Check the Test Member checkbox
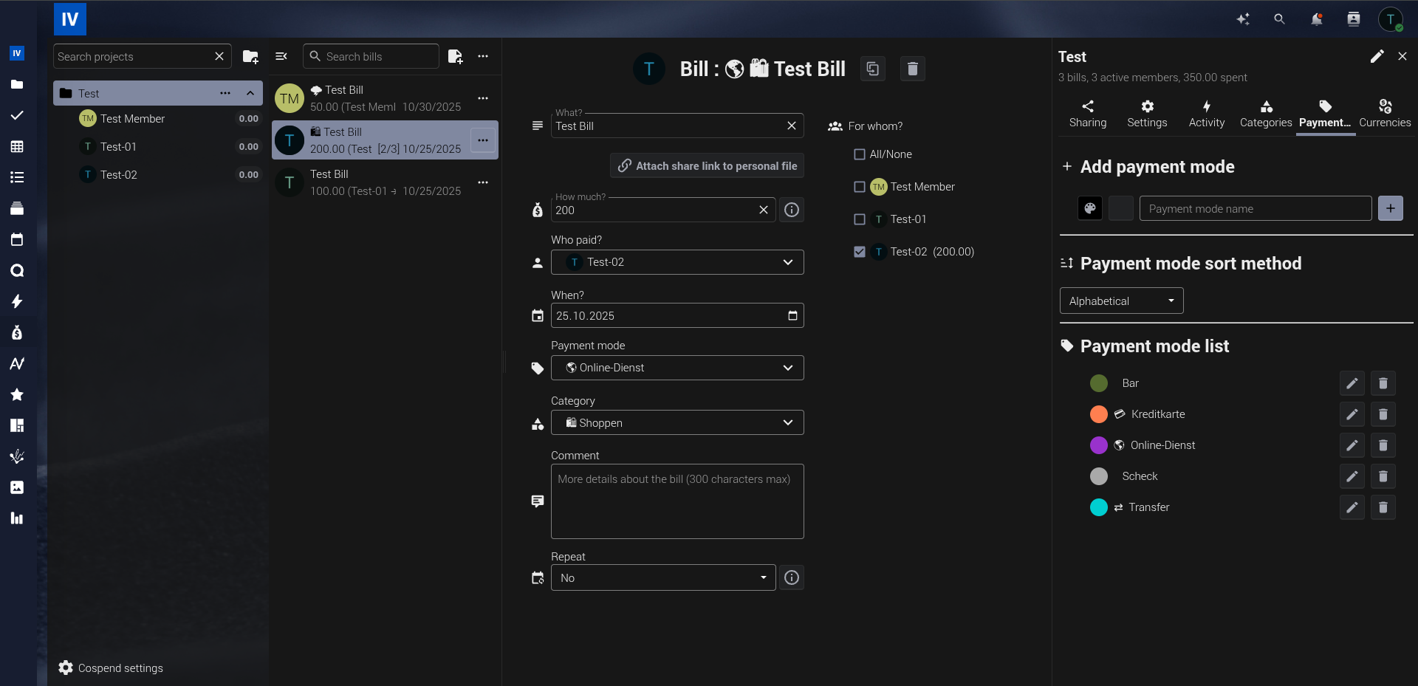This screenshot has height=686, width=1418. point(859,187)
